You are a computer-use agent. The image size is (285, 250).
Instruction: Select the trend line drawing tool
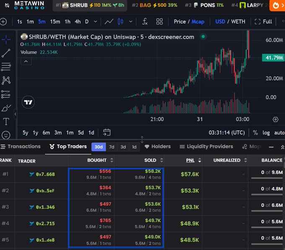[x=6, y=53]
